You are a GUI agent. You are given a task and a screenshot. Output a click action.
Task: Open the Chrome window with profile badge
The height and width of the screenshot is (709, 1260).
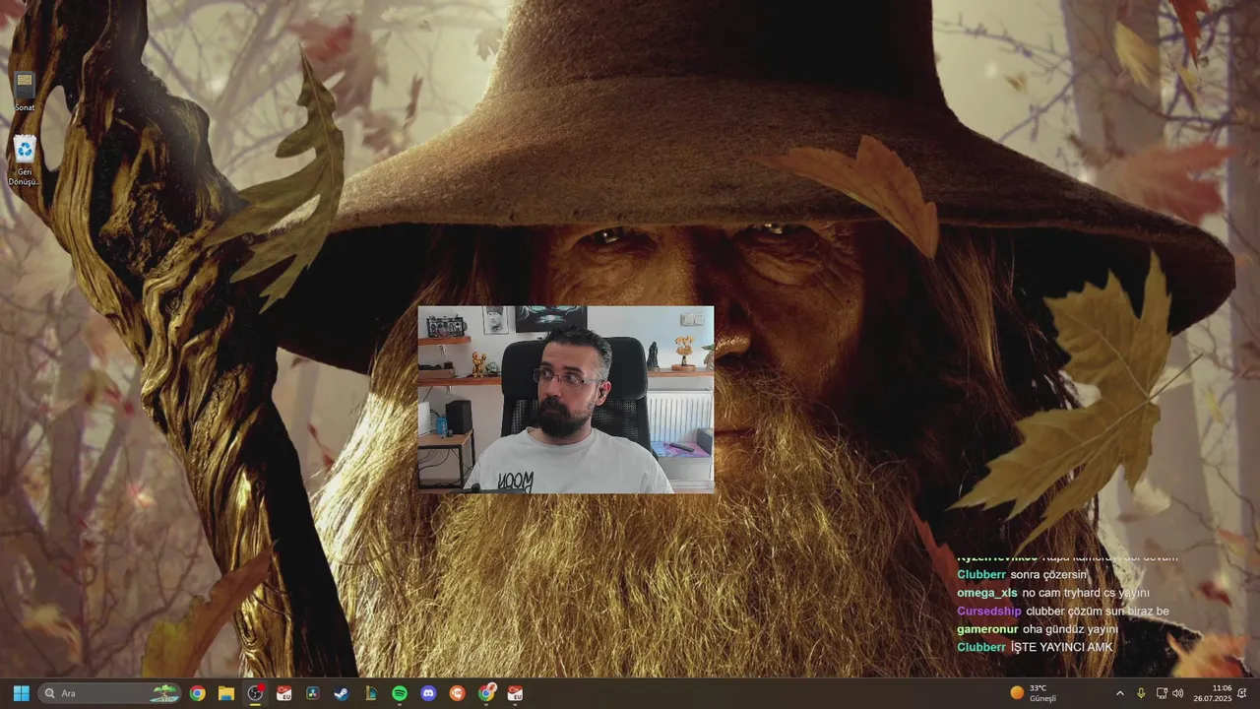tap(487, 693)
